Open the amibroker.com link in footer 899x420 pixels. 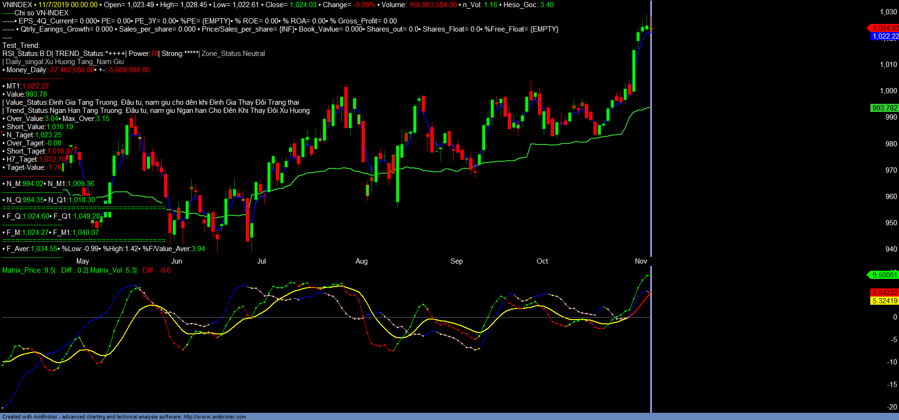point(215,417)
